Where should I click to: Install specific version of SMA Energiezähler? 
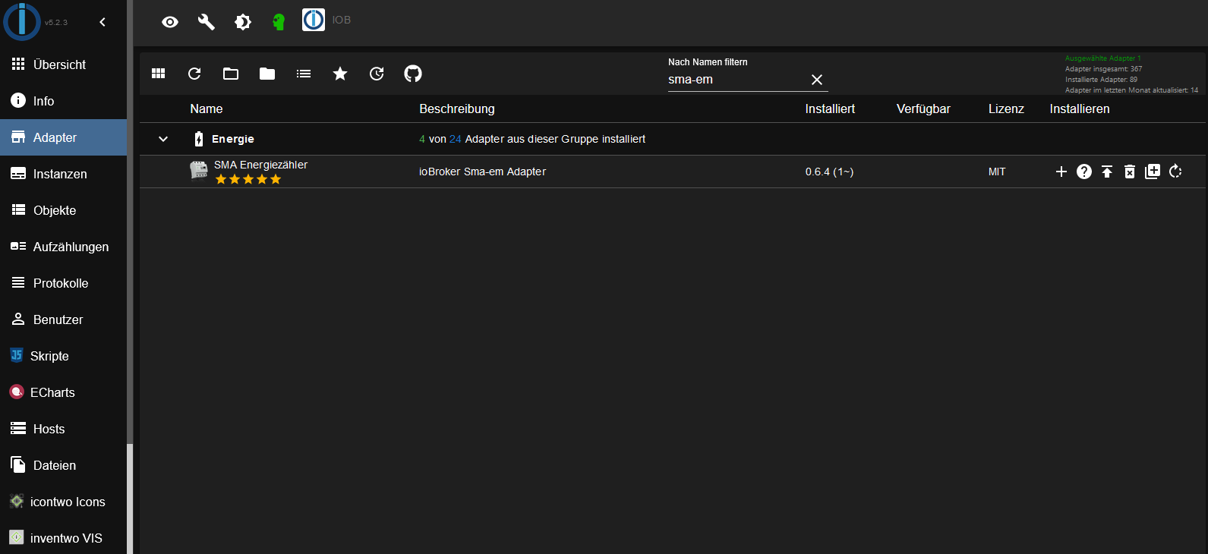point(1153,172)
